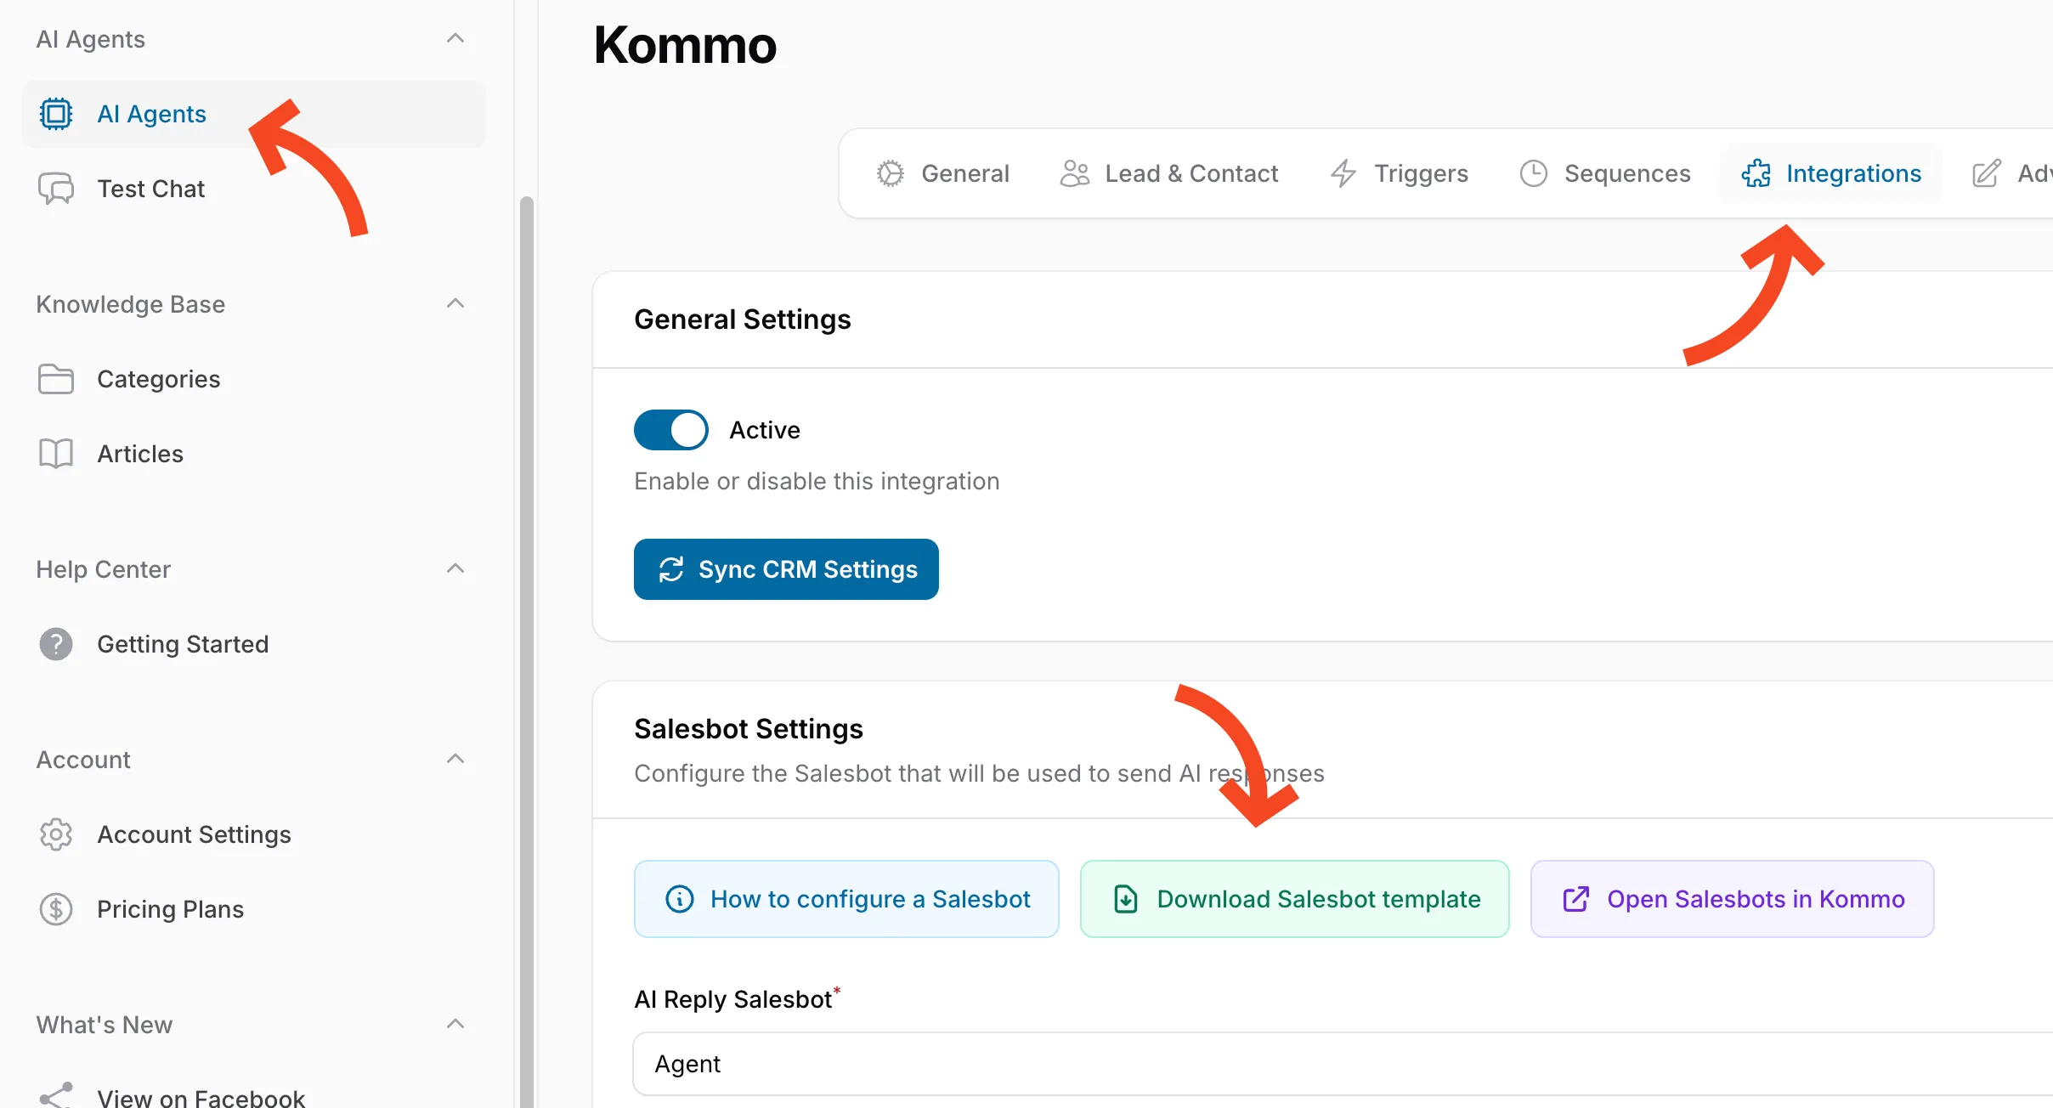This screenshot has width=2053, height=1108.
Task: Collapse the Help Center section chevron
Action: [x=455, y=569]
